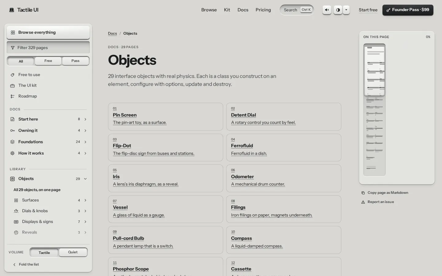Toggle the contrast theme icon
Image resolution: width=442 pixels, height=276 pixels.
(338, 10)
